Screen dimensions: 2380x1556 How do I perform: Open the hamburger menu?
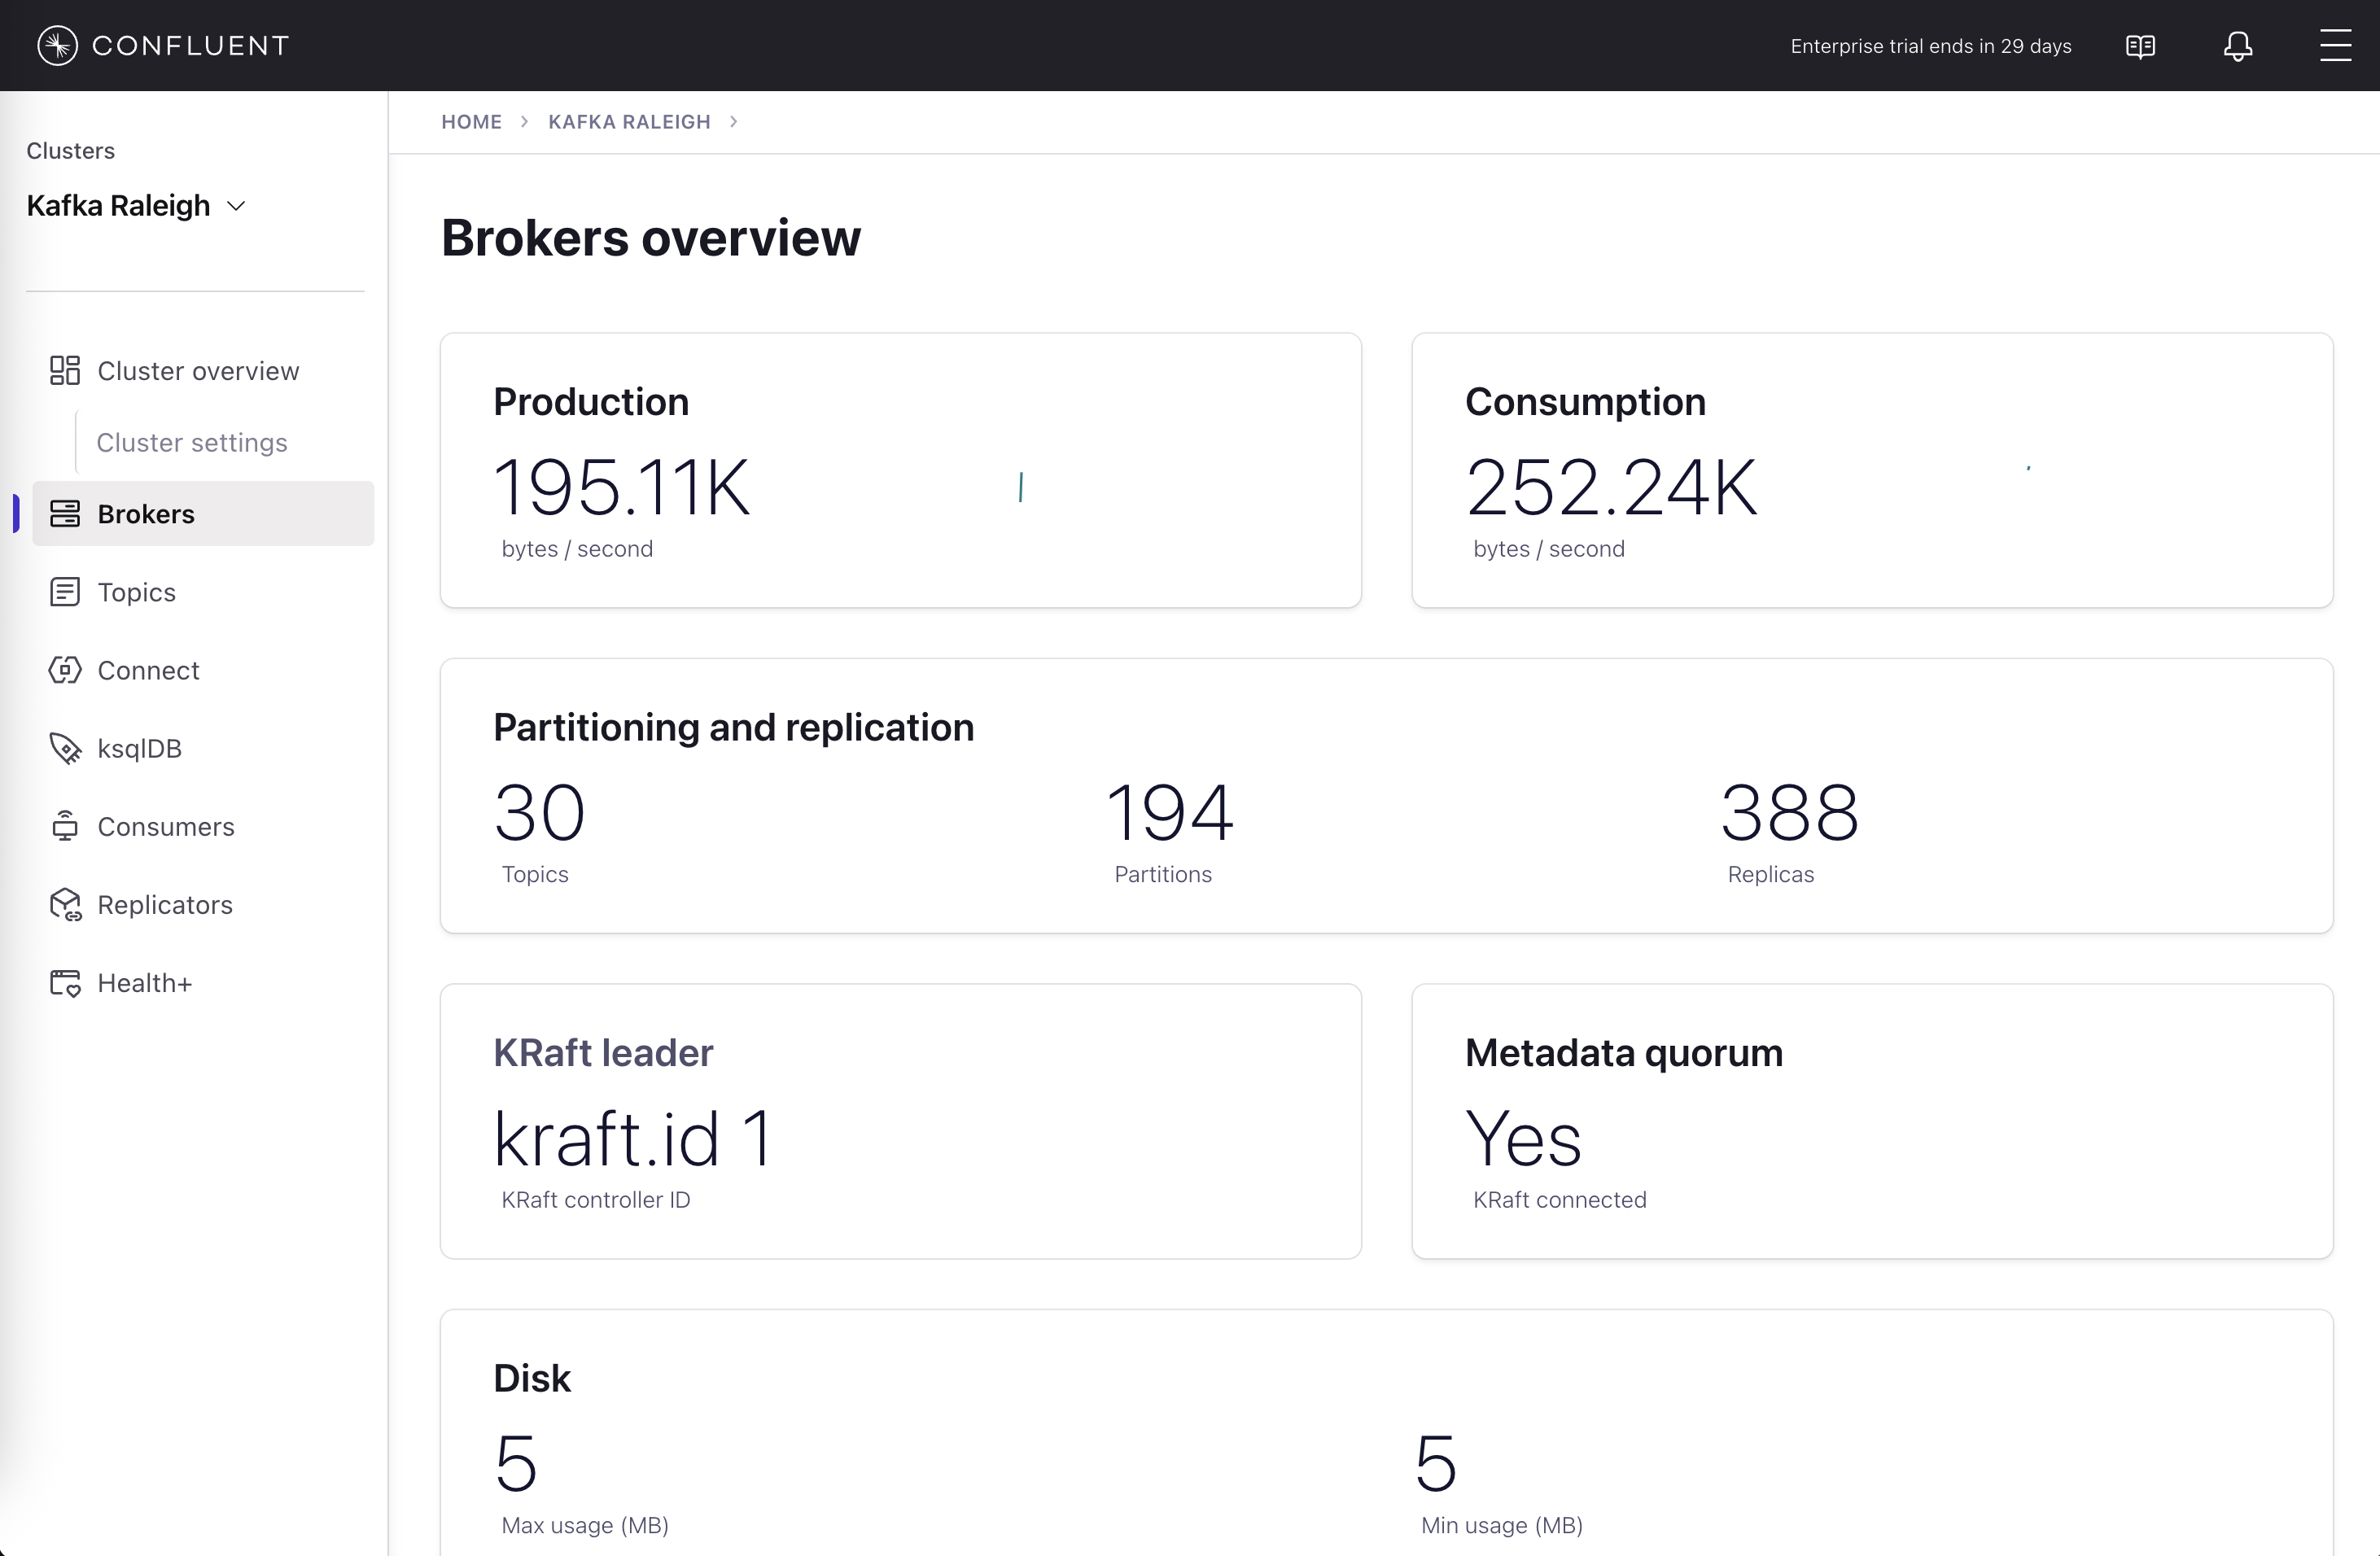(2335, 46)
